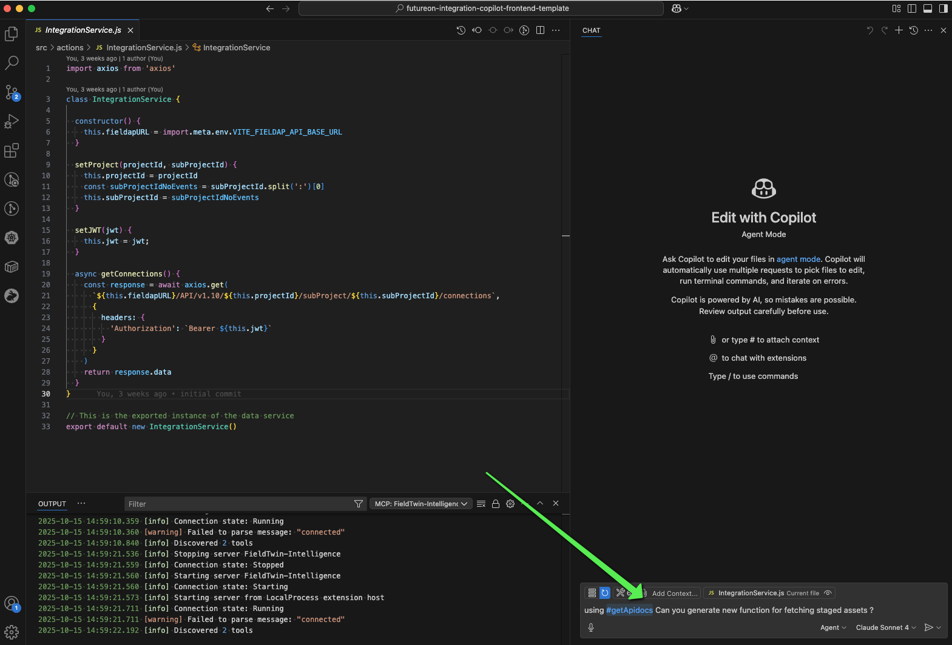The width and height of the screenshot is (952, 645).
Task: Clear the output log
Action: click(x=481, y=504)
